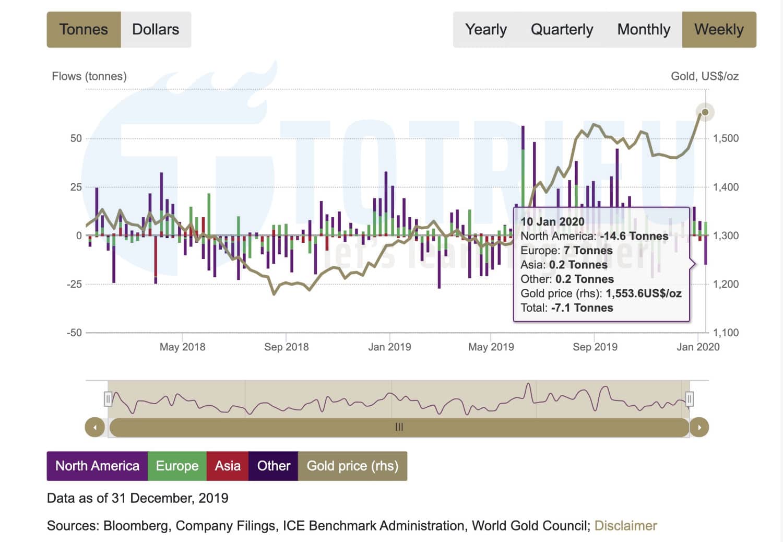Select the Monthly timeframe
This screenshot has height=542, width=783.
click(x=644, y=30)
